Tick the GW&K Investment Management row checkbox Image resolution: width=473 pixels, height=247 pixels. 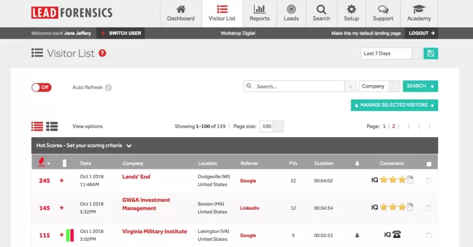[429, 208]
